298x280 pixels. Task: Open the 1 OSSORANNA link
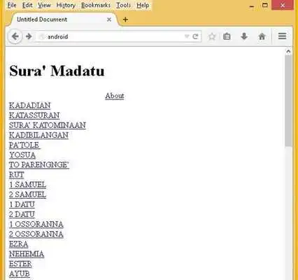pos(36,224)
